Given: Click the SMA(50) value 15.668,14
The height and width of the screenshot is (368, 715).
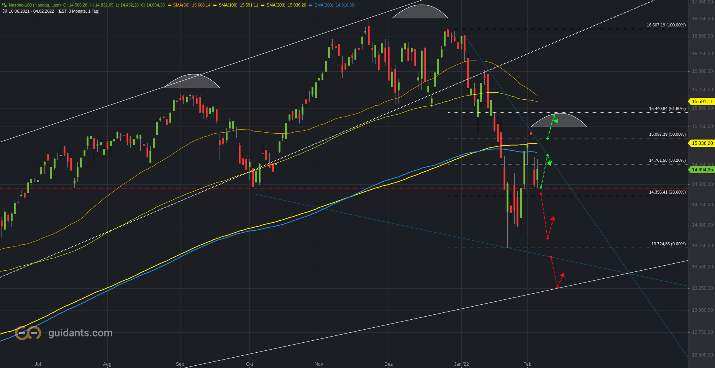Looking at the screenshot, I should click(x=201, y=5).
